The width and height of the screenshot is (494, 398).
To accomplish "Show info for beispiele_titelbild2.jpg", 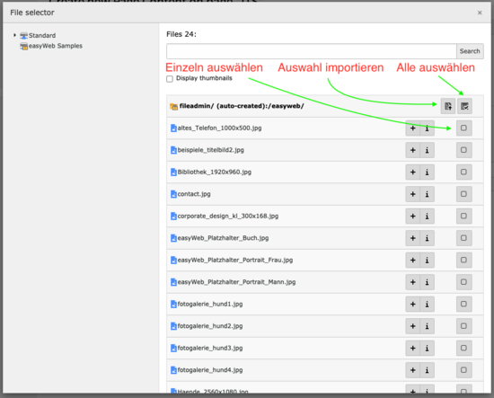I will [428, 150].
